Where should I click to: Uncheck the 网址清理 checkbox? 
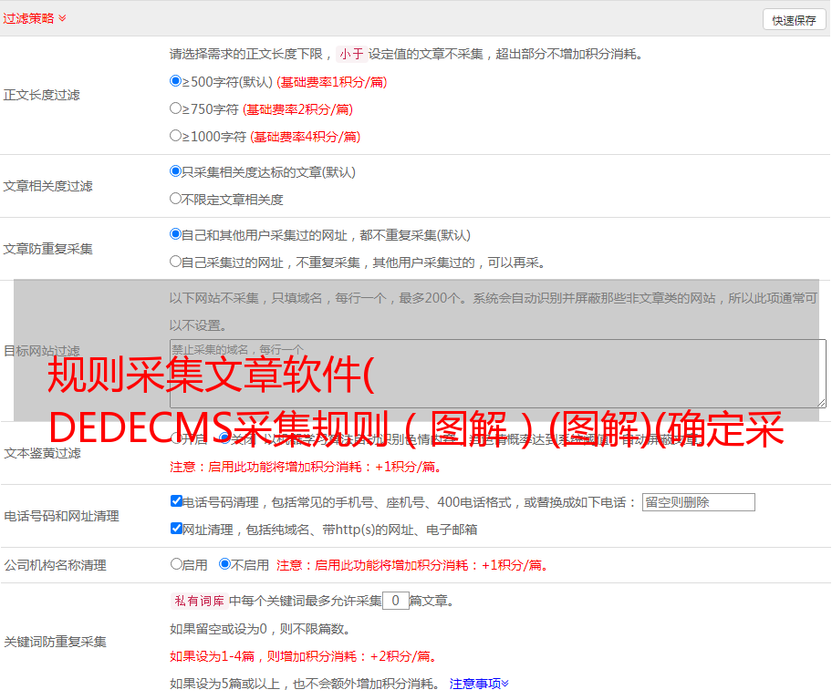coord(176,529)
